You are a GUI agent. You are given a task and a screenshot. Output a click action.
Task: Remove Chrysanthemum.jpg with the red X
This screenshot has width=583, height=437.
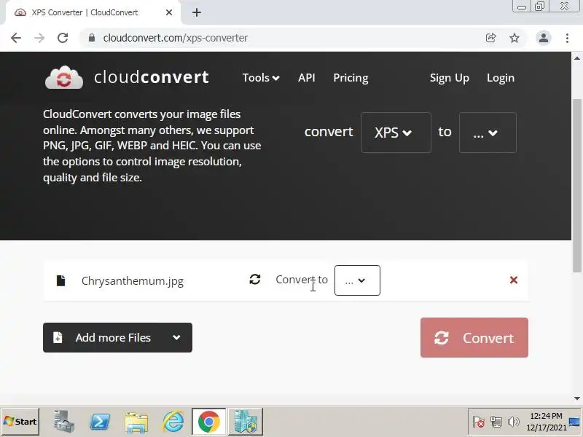point(514,280)
